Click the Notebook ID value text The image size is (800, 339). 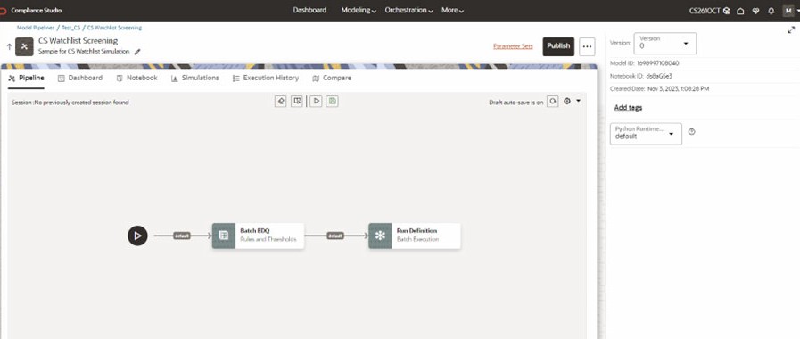tap(659, 76)
